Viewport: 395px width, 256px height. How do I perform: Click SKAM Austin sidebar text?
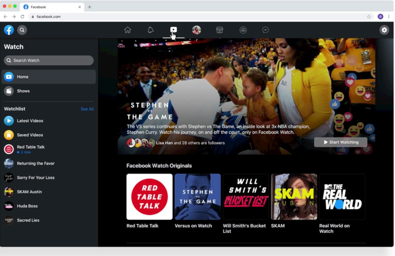[29, 192]
